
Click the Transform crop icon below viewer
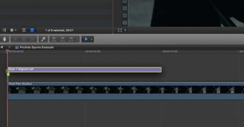pos(120,30)
